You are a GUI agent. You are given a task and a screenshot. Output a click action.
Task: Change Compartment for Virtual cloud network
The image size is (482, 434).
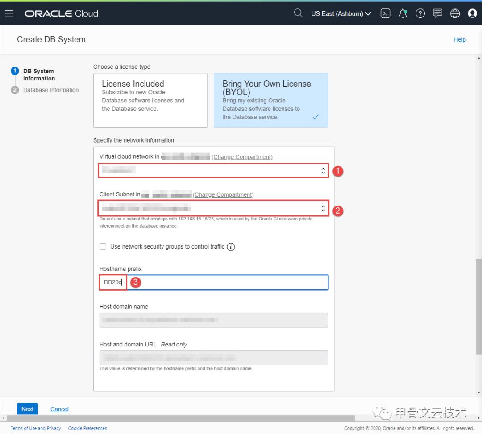point(242,157)
